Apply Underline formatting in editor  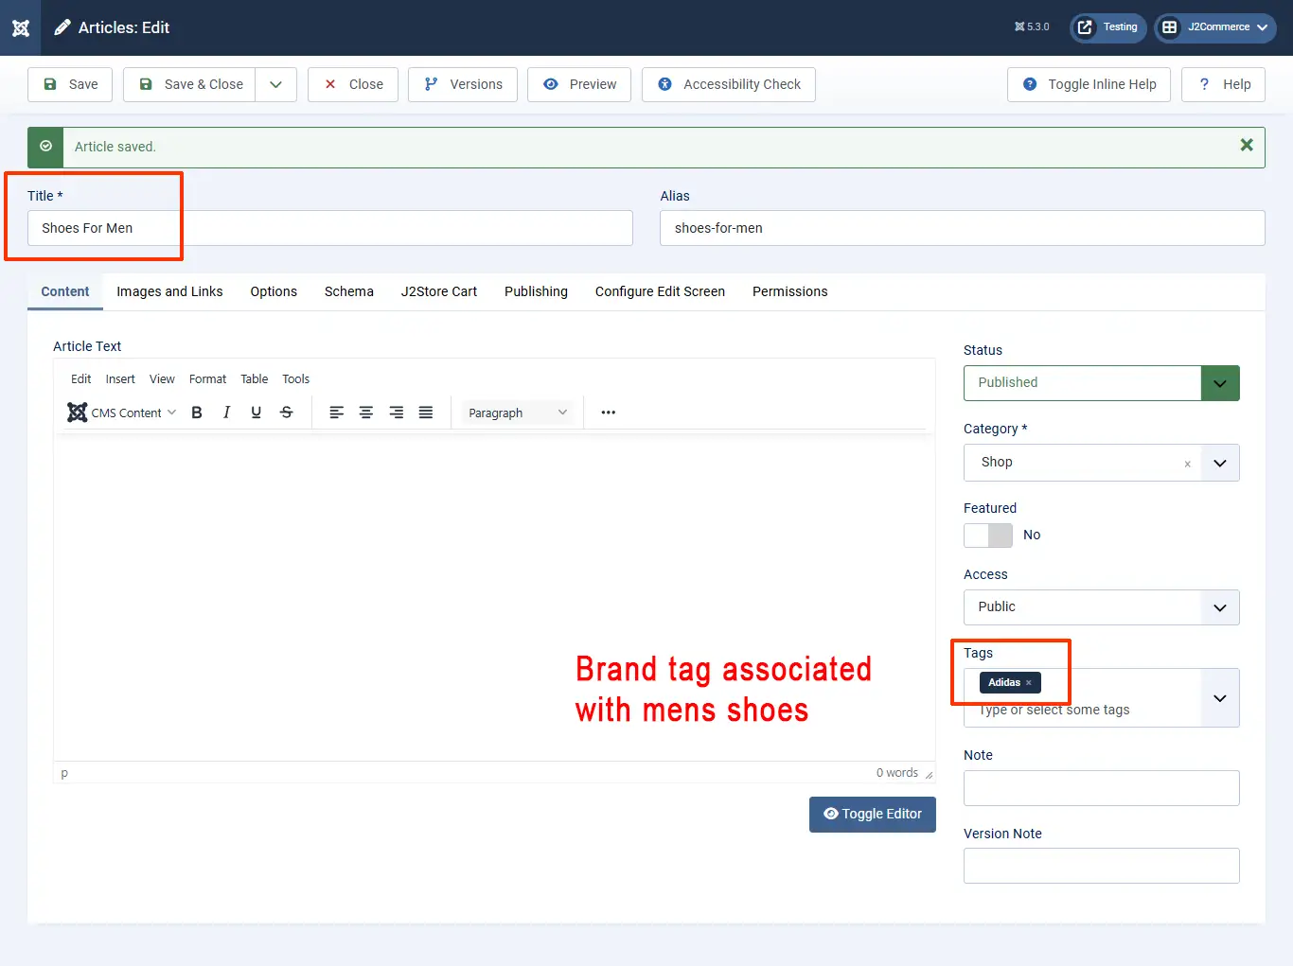click(256, 413)
